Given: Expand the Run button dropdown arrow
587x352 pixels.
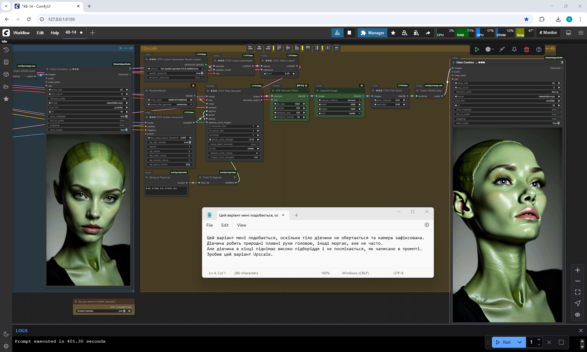Looking at the screenshot, I should [x=520, y=342].
